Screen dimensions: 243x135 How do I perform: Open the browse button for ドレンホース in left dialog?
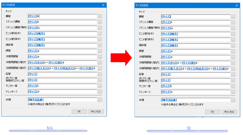[100, 92]
